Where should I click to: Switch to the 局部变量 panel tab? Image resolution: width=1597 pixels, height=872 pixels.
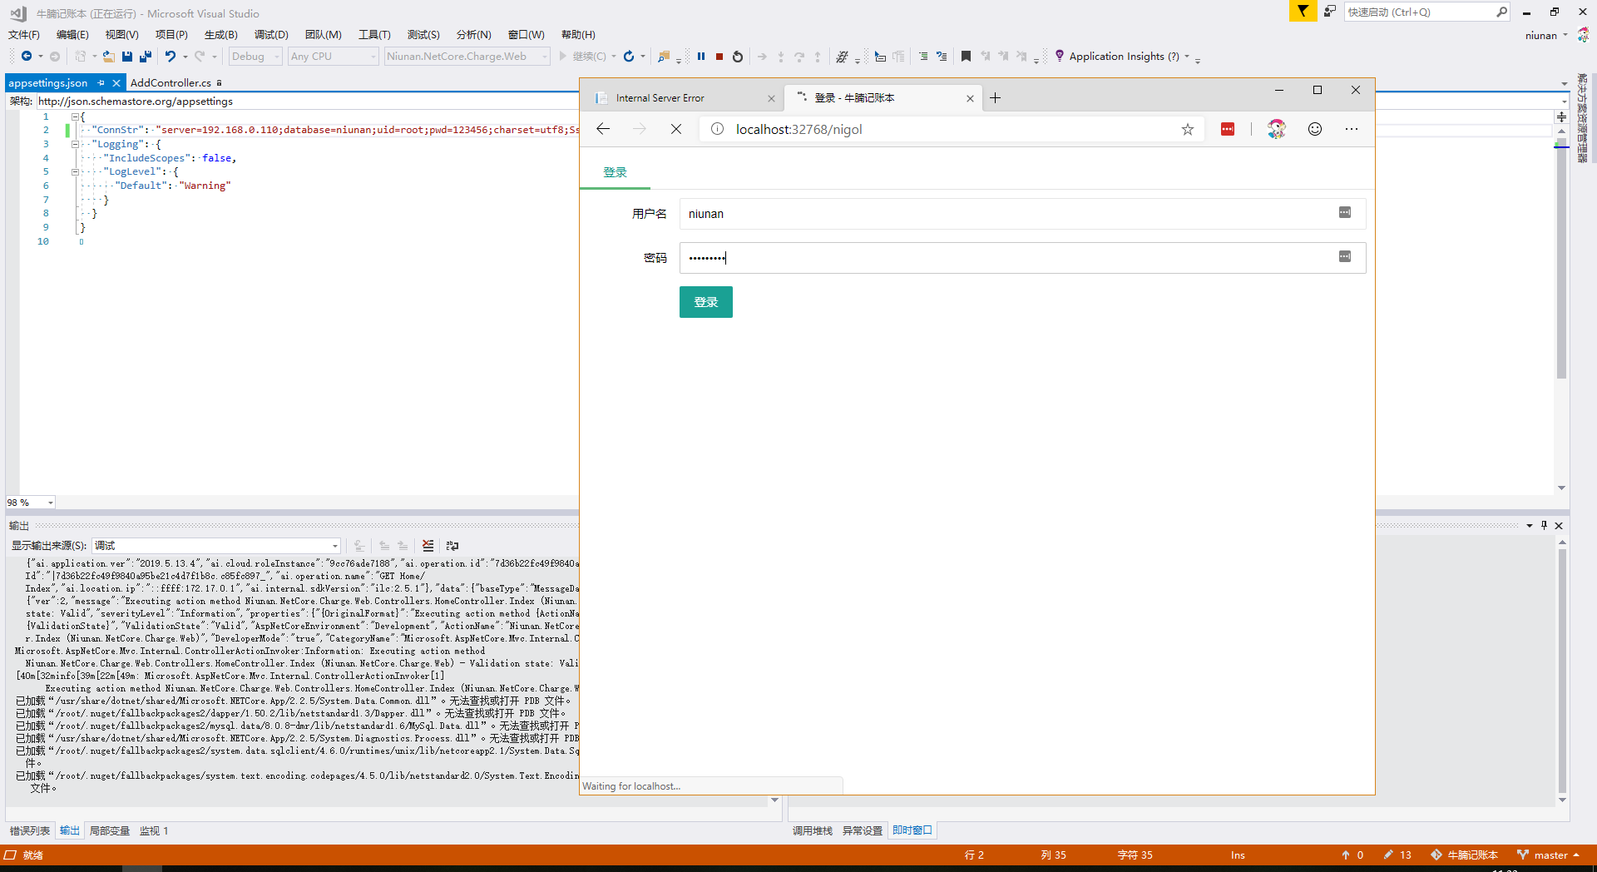[110, 830]
